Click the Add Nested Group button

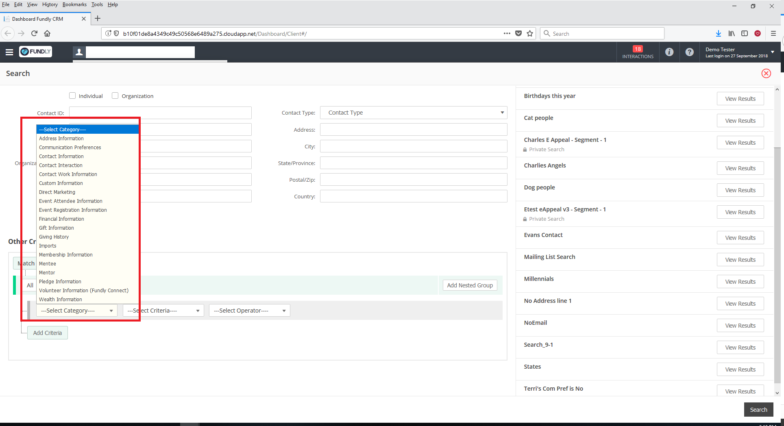[470, 285]
